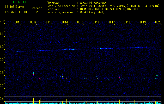The height and width of the screenshot is (104, 164).
Task: Select the file name 03110810.png
Action: pos(14,7)
